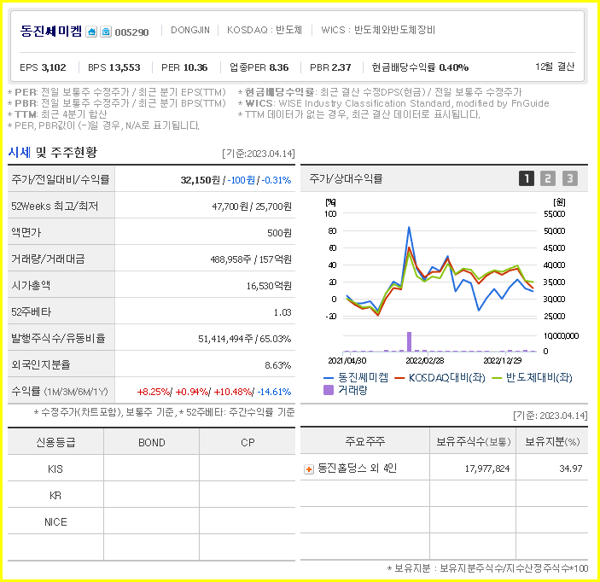The height and width of the screenshot is (582, 600).
Task: Click the 34.97 ownership percentage
Action: 570,469
